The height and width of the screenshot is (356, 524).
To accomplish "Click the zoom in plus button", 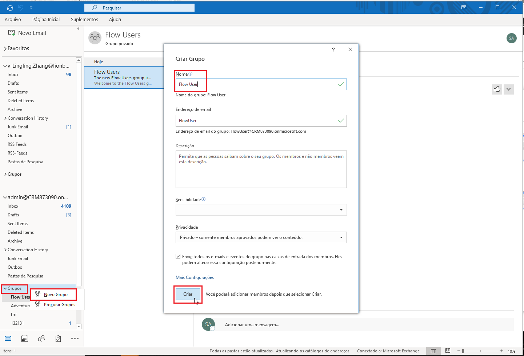I will (x=502, y=351).
